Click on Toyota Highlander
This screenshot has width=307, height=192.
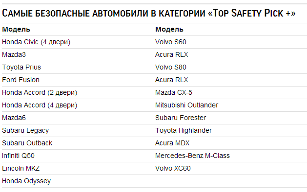click(x=184, y=130)
